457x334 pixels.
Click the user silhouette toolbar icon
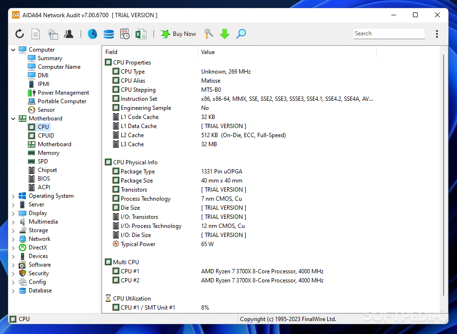[x=69, y=34]
